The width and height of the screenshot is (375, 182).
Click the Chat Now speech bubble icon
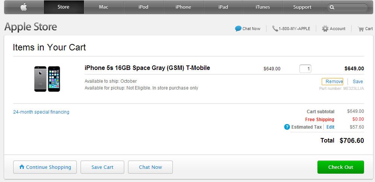click(x=238, y=29)
